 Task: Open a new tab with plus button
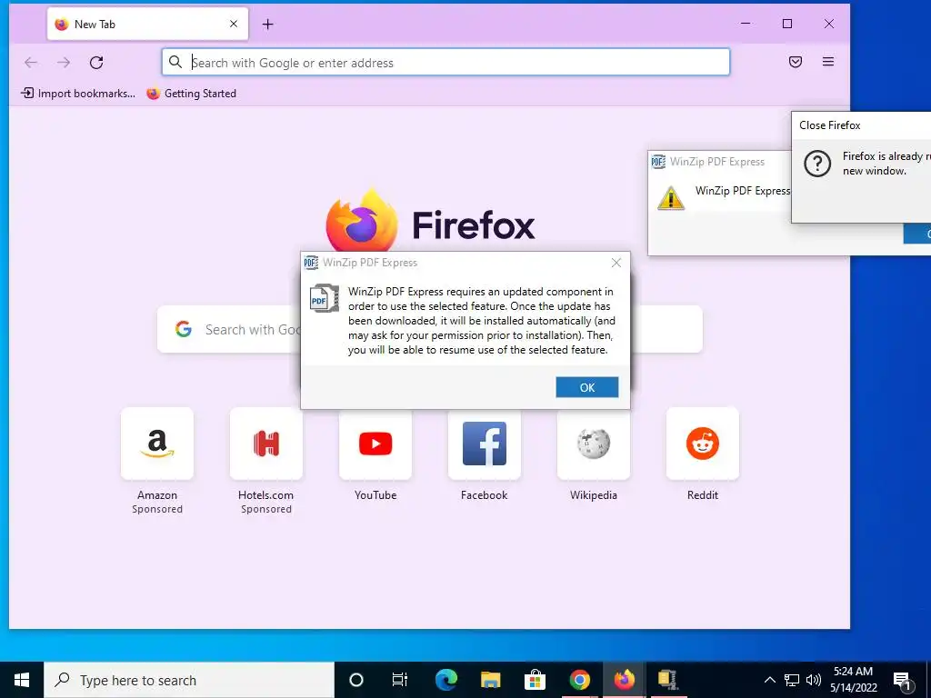(x=268, y=25)
